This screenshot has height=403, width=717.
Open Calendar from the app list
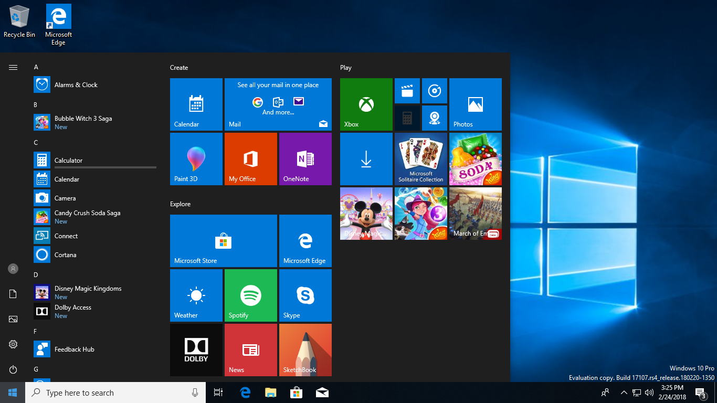(x=95, y=179)
